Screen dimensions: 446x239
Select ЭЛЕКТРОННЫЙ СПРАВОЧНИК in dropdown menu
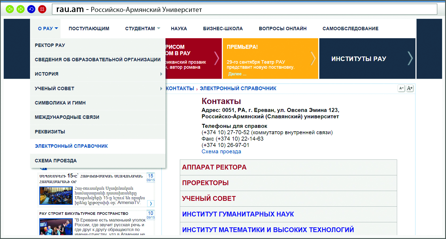click(98, 146)
